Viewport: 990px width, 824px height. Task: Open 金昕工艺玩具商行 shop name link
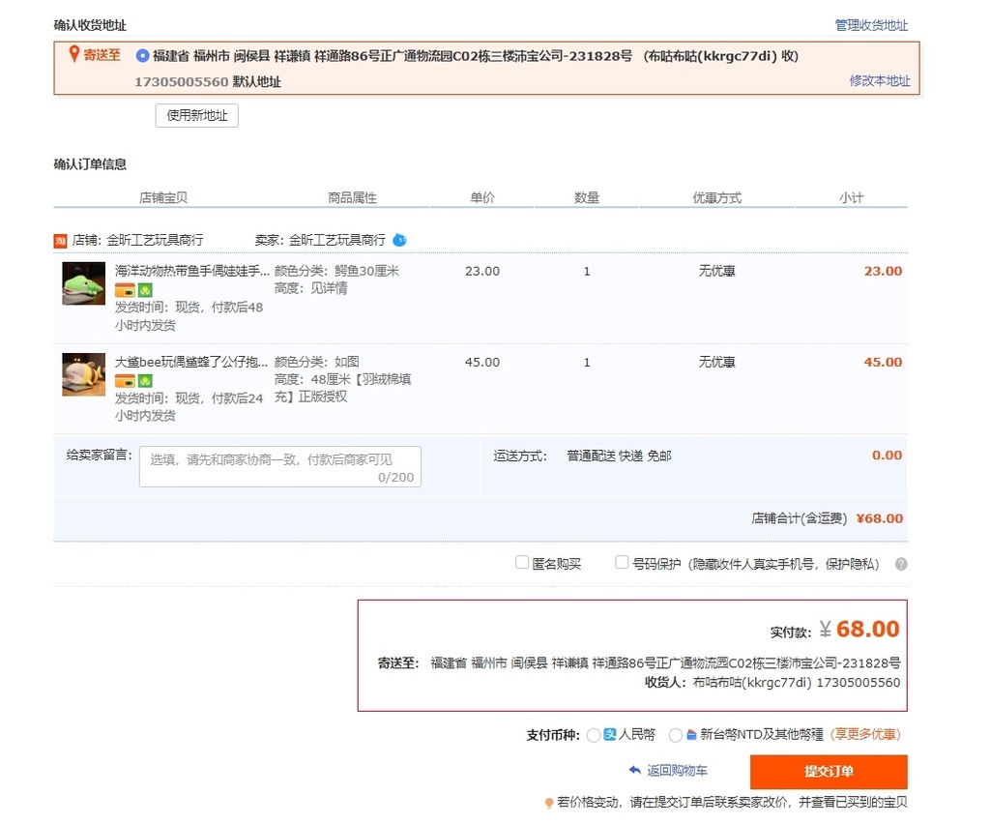pos(155,240)
